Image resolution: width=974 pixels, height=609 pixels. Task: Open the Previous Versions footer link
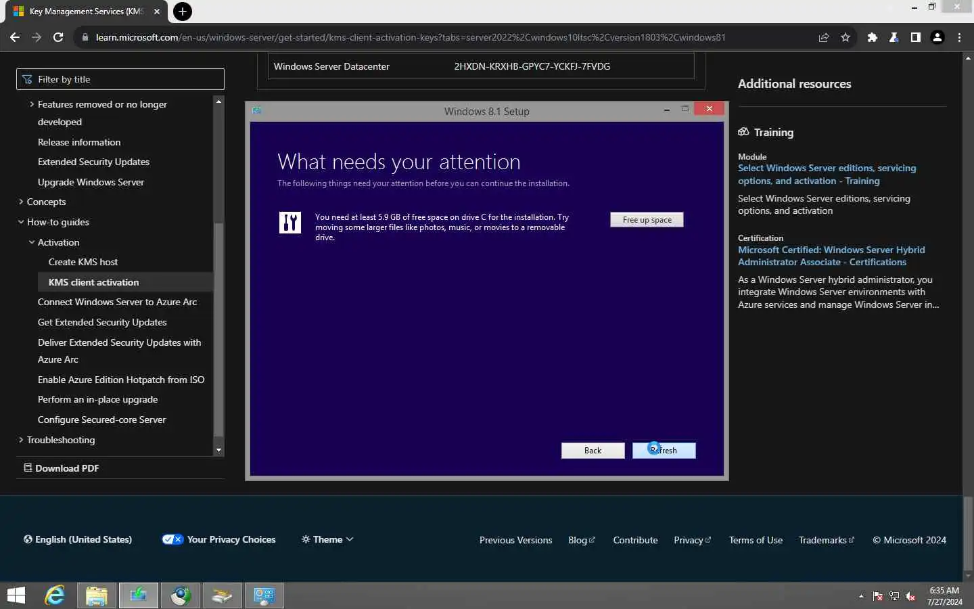(515, 540)
